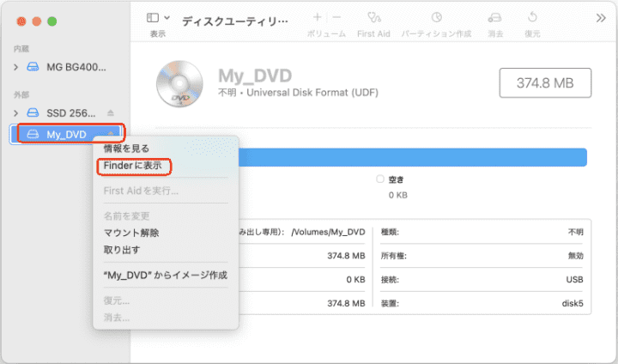618x364 pixels.
Task: Select SSD 256 external disk
Action: pyautogui.click(x=61, y=113)
